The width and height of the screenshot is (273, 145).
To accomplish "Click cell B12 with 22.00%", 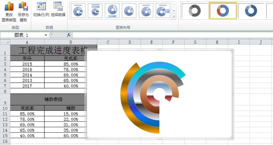I will point(65,119).
